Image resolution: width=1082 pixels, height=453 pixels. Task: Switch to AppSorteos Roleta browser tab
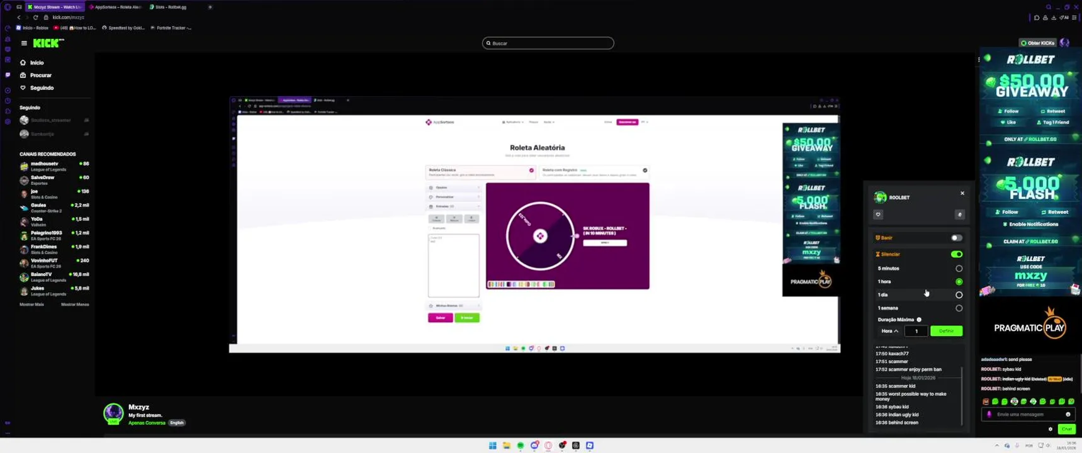tap(115, 7)
